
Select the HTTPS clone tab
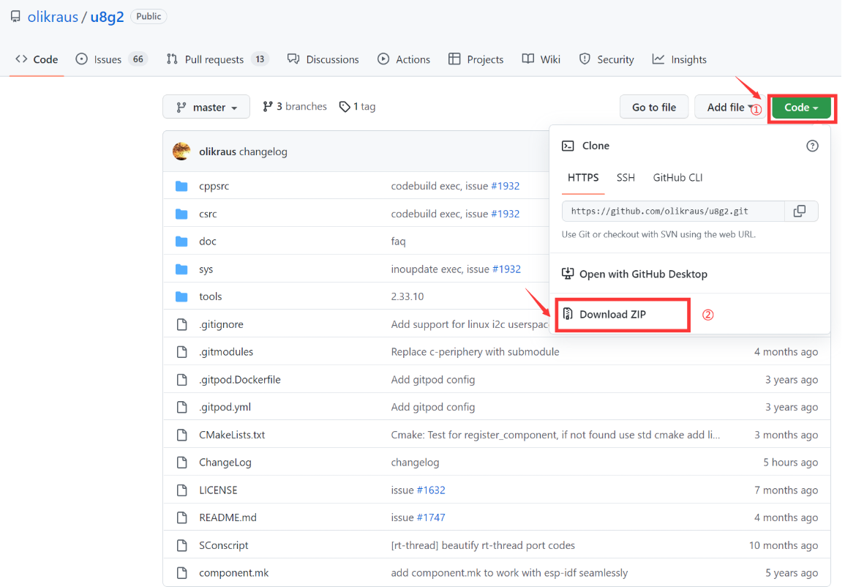583,178
